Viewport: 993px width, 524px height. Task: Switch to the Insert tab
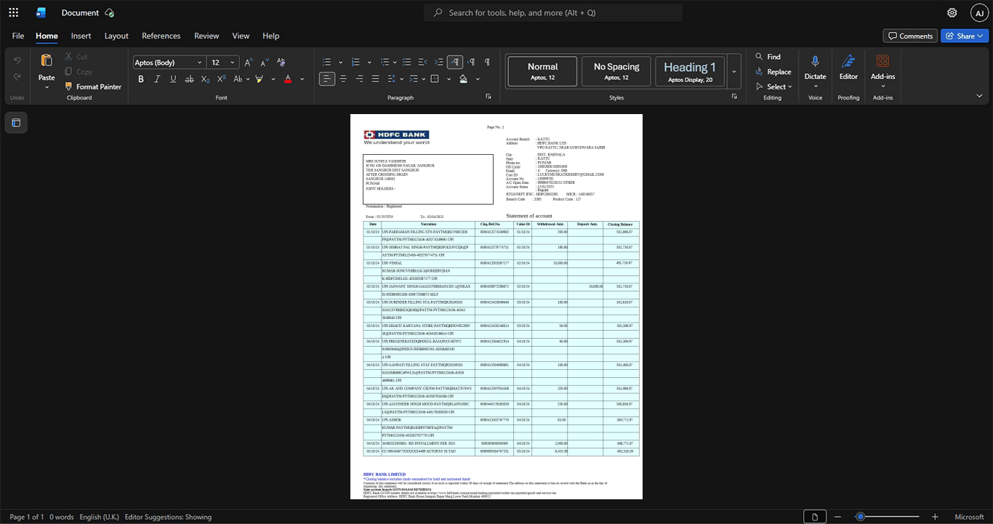pyautogui.click(x=81, y=36)
